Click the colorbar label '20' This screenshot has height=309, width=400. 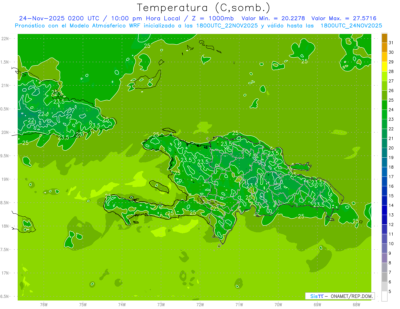click(391, 148)
